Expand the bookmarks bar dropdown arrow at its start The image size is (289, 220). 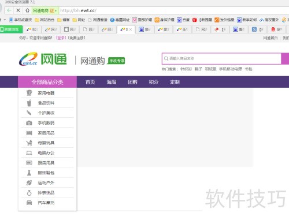pos(5,20)
